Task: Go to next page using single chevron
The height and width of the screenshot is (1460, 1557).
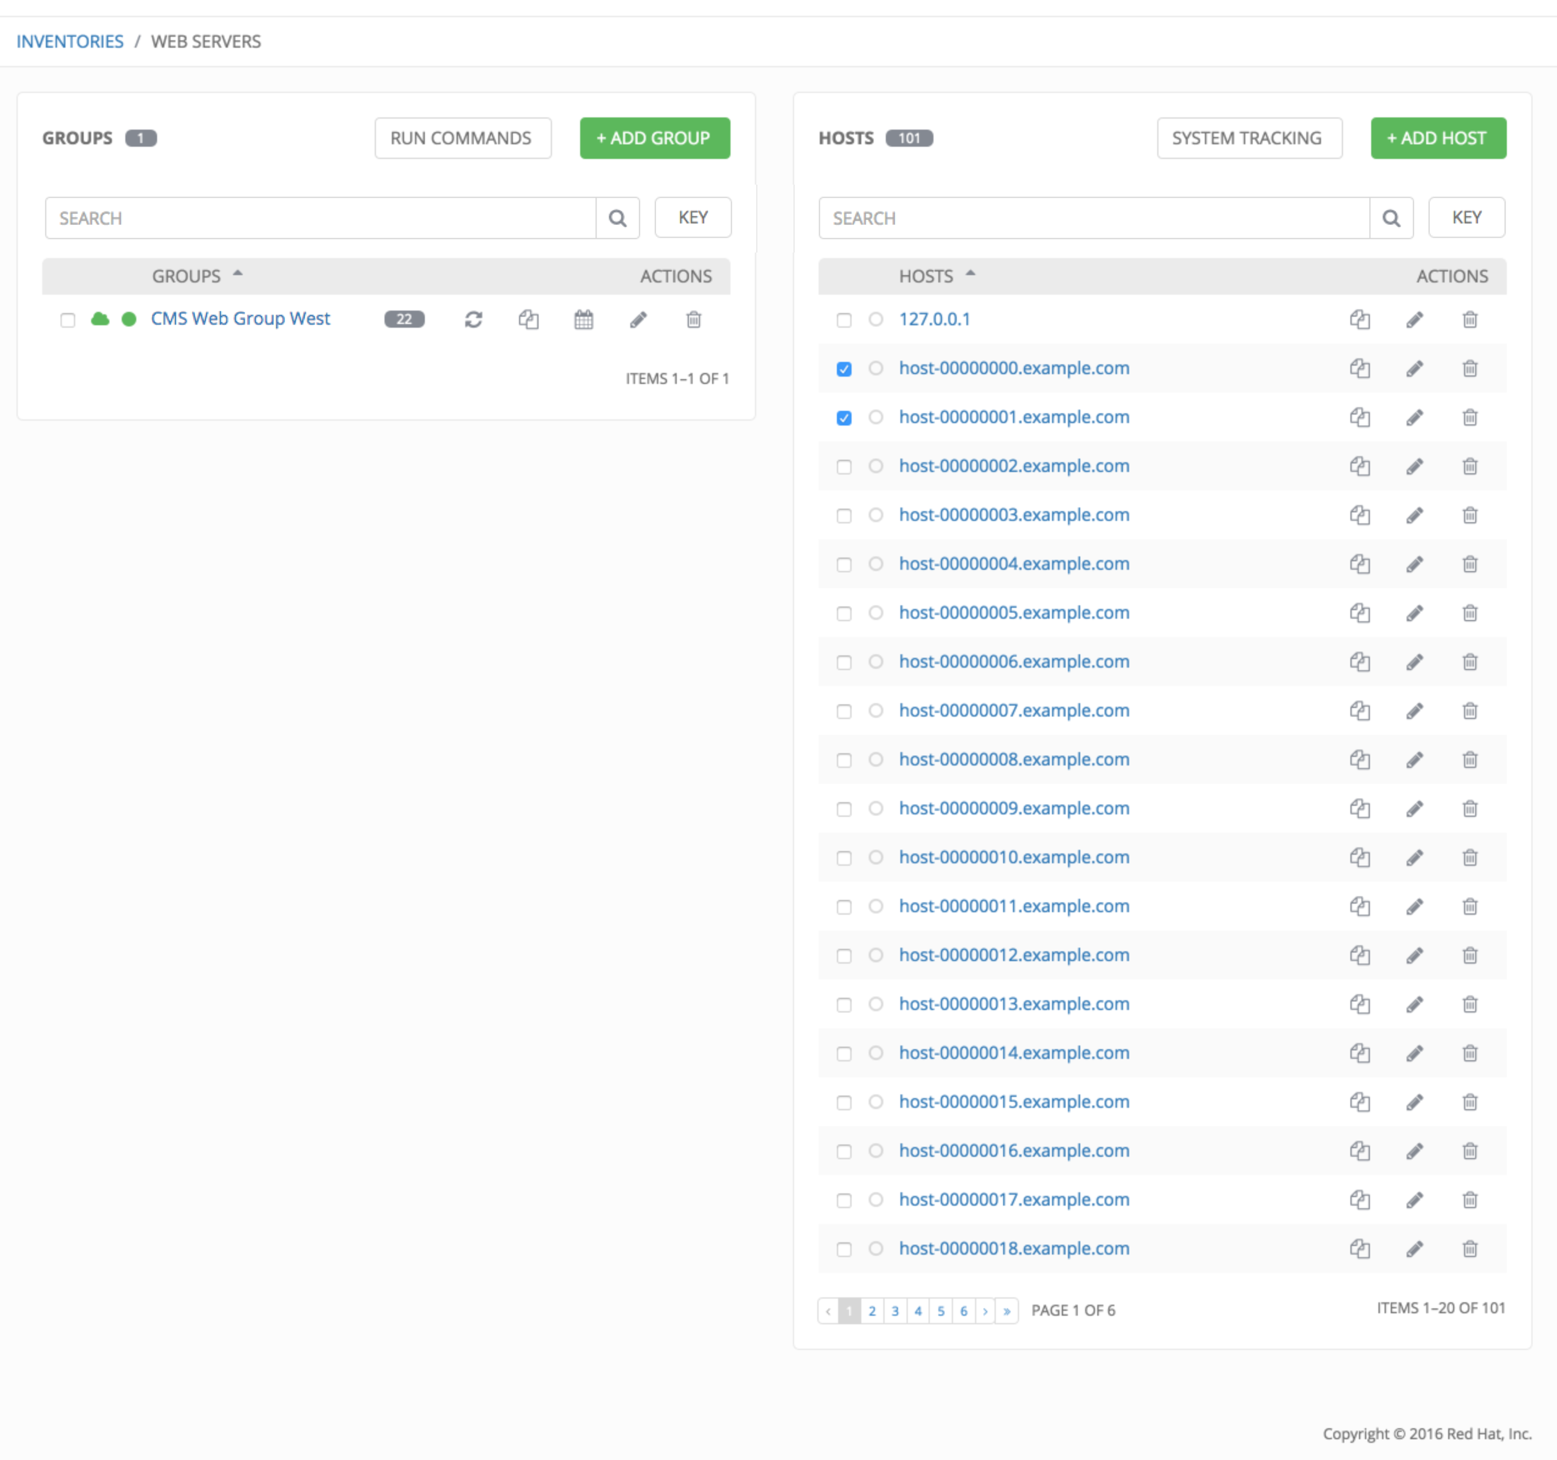Action: click(x=984, y=1311)
